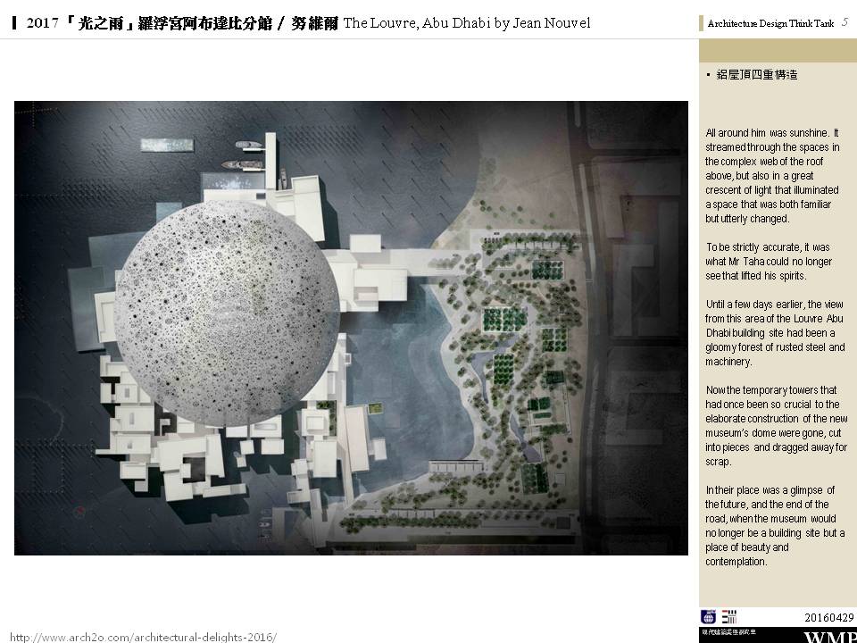Click the blue globe shield logo
Screen dimensions: 857x643
[709, 616]
